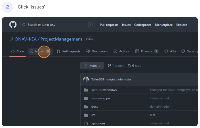Click the Projects table icon
This screenshot has height=128, width=200.
[x=137, y=51]
